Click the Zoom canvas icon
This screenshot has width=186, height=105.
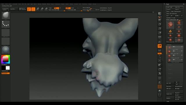pyautogui.click(x=160, y=24)
